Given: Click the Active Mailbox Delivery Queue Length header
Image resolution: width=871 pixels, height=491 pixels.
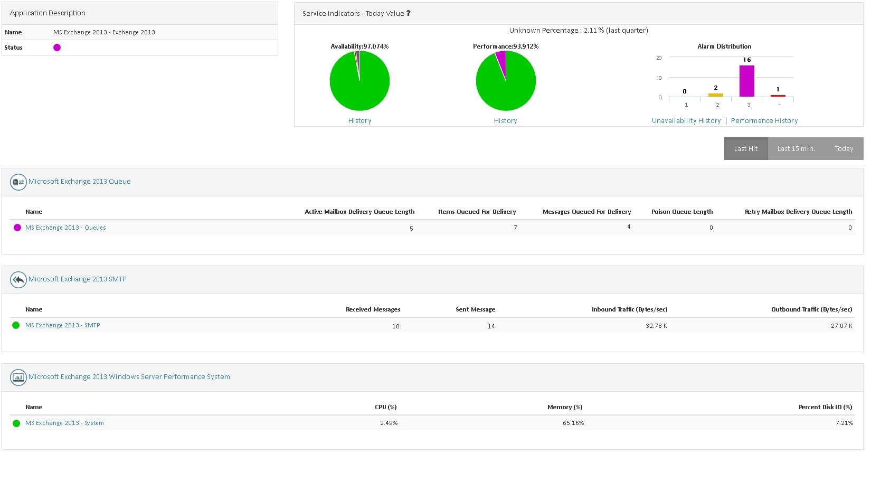Looking at the screenshot, I should pos(359,212).
